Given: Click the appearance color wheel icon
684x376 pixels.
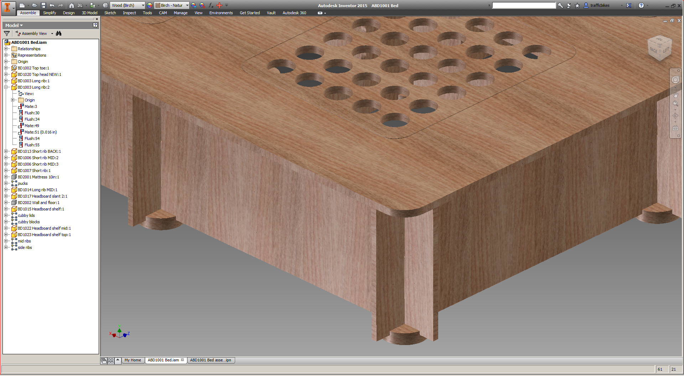Looking at the screenshot, I should coord(150,5).
